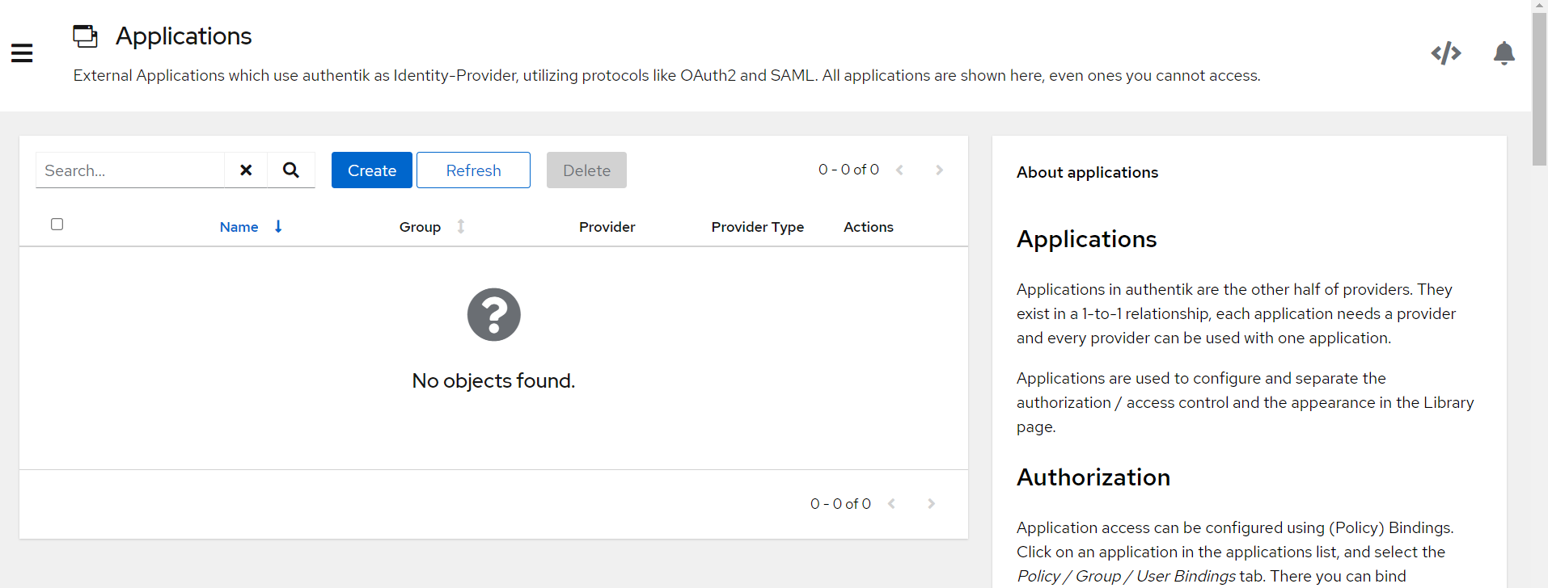Sort by Name using arrow icon
The image size is (1548, 588).
coord(278,227)
